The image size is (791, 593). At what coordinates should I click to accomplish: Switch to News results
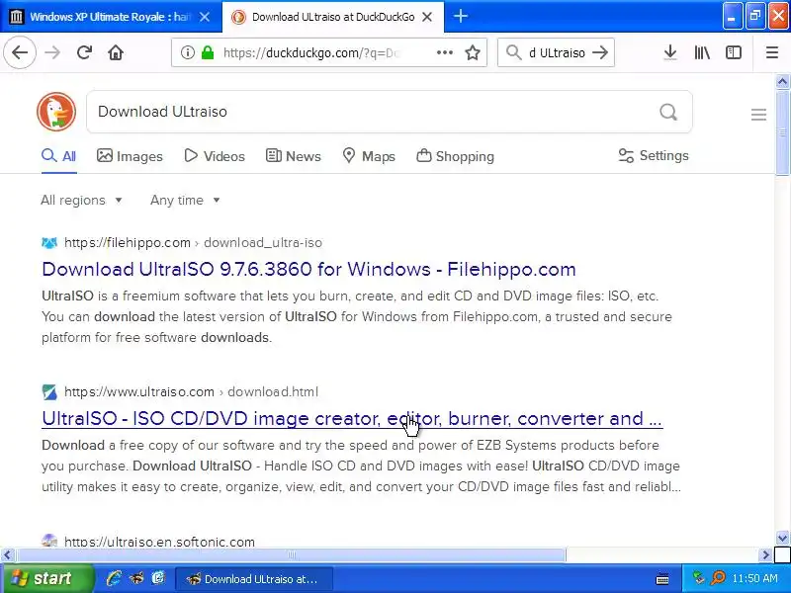(x=293, y=156)
